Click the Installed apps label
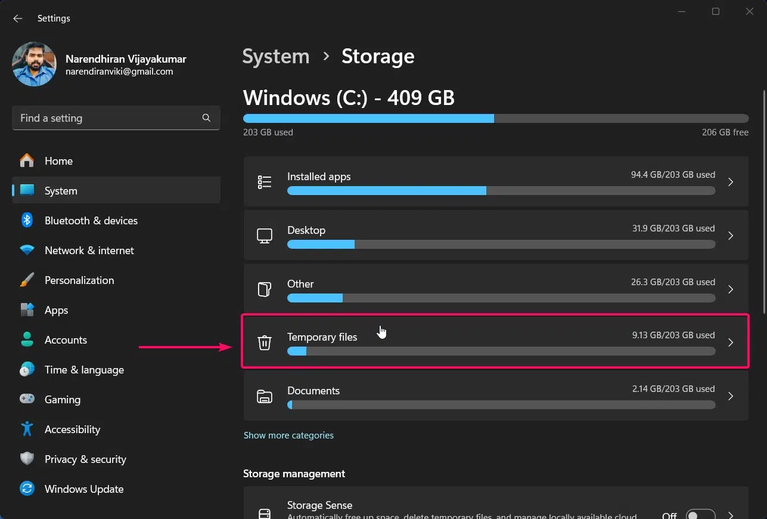This screenshot has width=767, height=519. click(x=319, y=176)
